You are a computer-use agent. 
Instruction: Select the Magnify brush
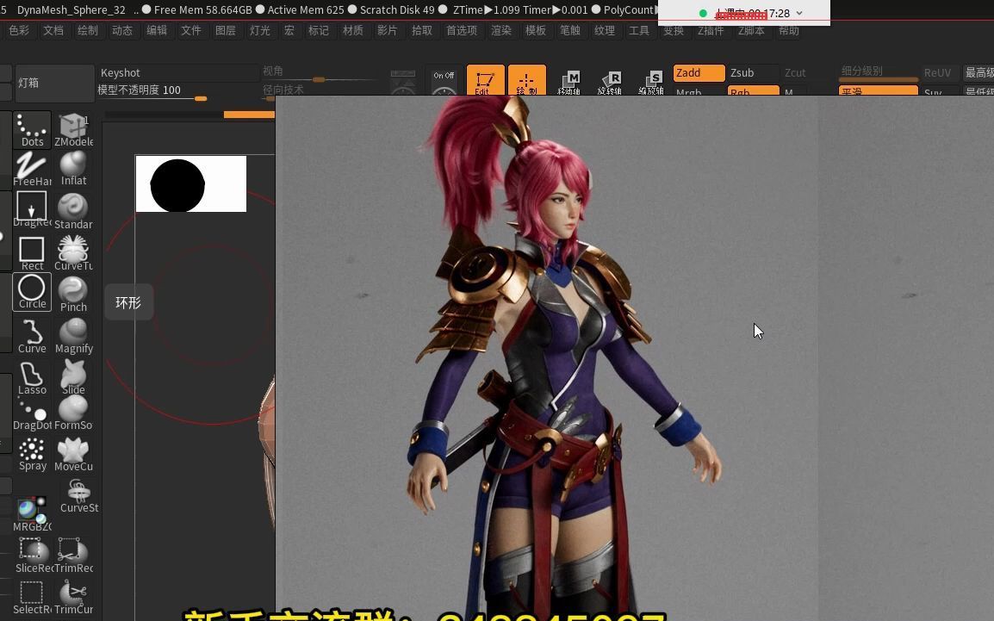73,332
